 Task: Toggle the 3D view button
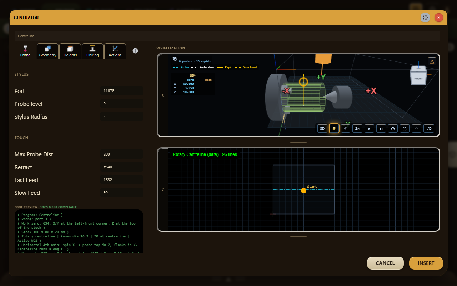[x=322, y=128]
